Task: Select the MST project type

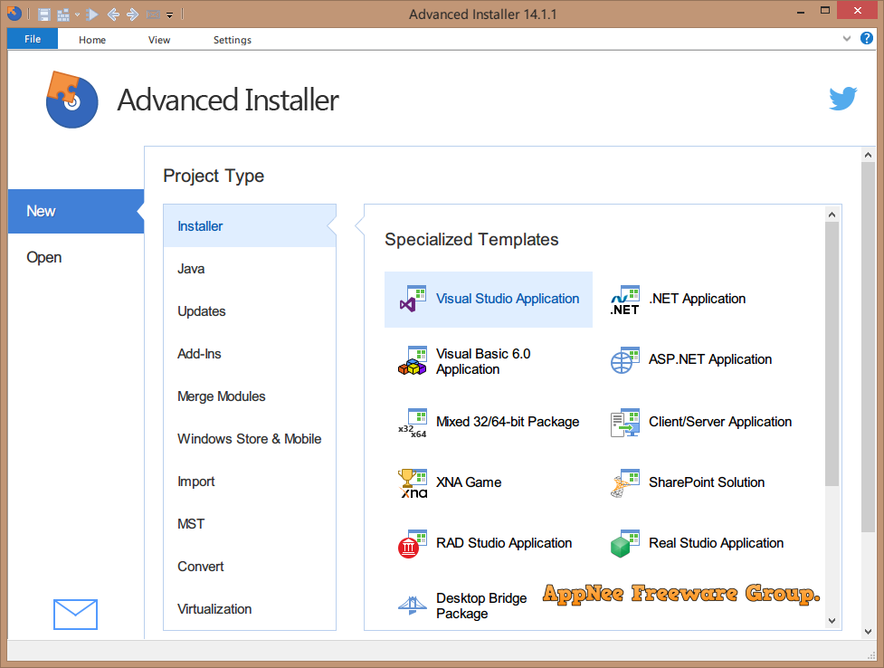Action: (x=249, y=524)
